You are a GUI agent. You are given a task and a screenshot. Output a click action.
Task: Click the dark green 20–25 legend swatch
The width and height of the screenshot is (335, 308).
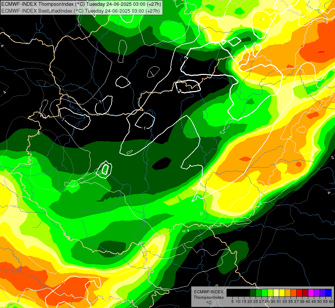253,293
